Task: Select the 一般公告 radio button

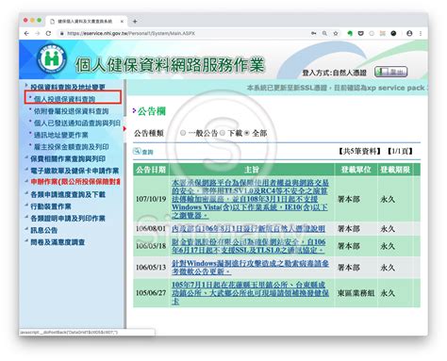Action: tap(183, 133)
